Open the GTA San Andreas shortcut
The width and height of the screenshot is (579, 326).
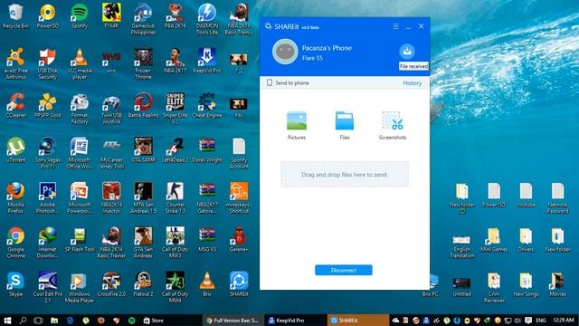coord(143,243)
